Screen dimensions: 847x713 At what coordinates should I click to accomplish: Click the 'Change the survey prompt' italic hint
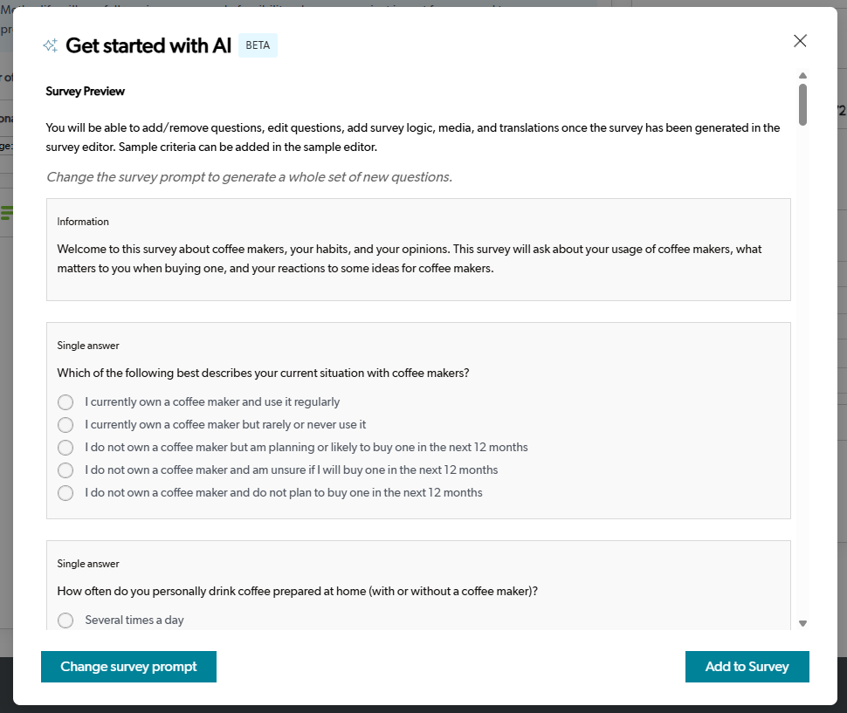click(x=249, y=177)
